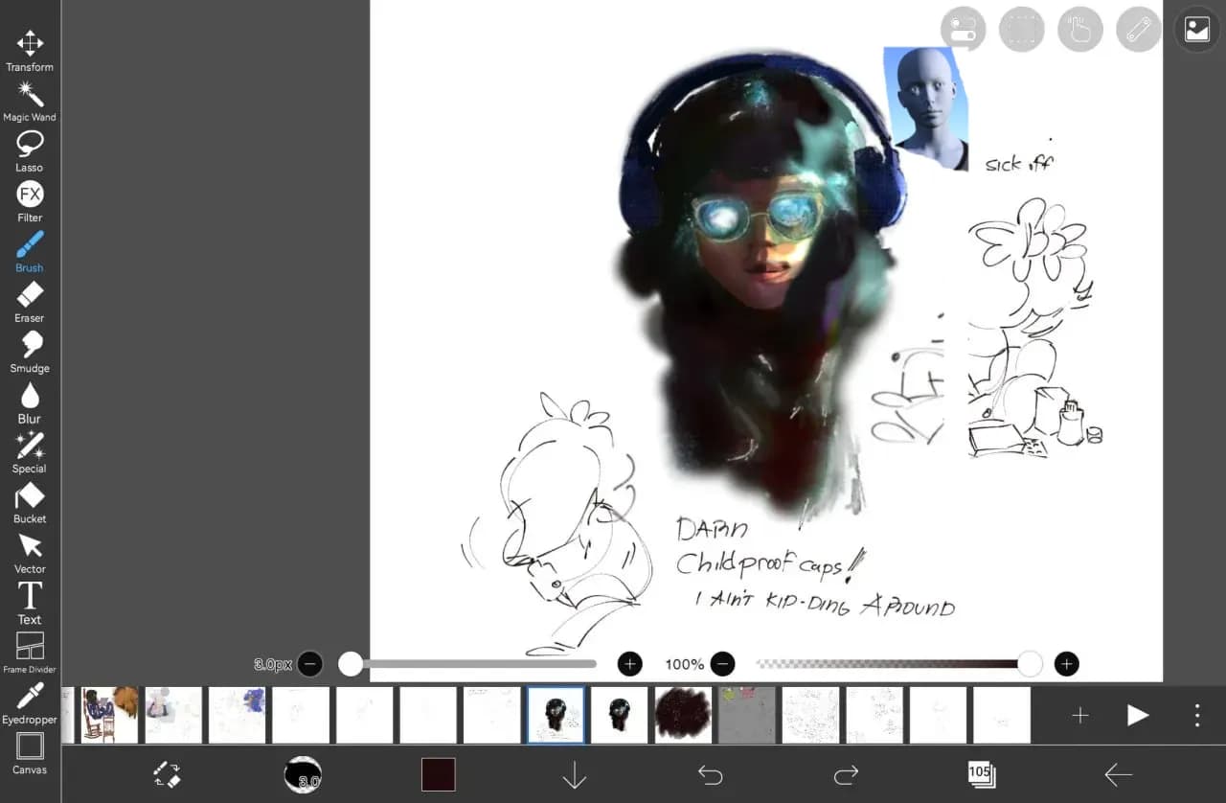Screen dimensions: 1226x803
Task: Open the reference image window icon
Action: click(x=1197, y=30)
